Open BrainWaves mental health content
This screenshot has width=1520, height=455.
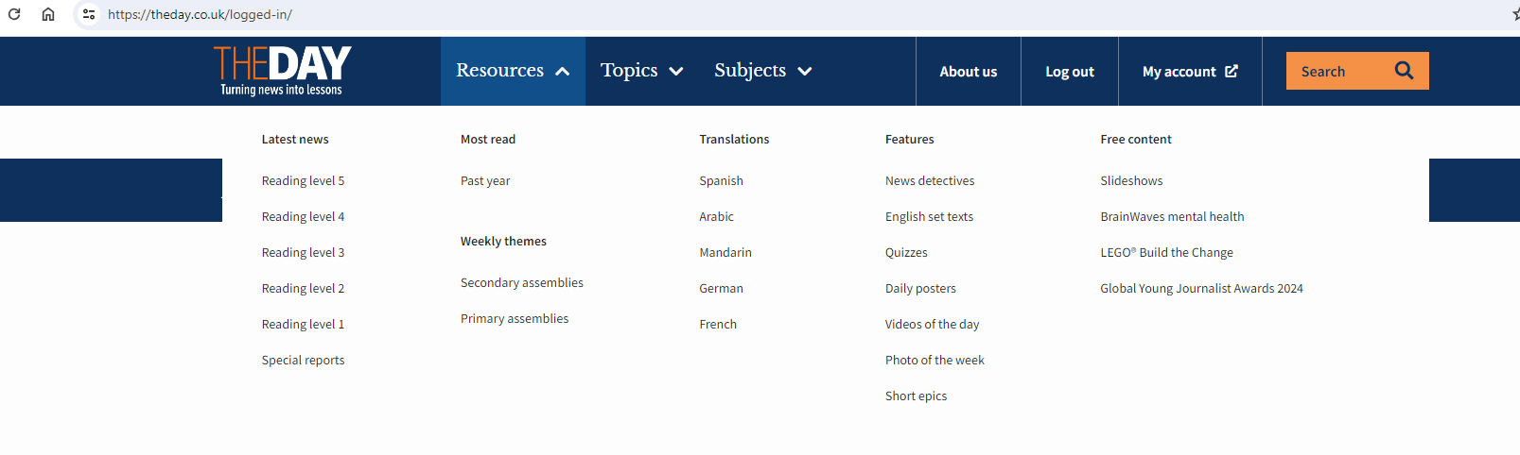pos(1172,216)
